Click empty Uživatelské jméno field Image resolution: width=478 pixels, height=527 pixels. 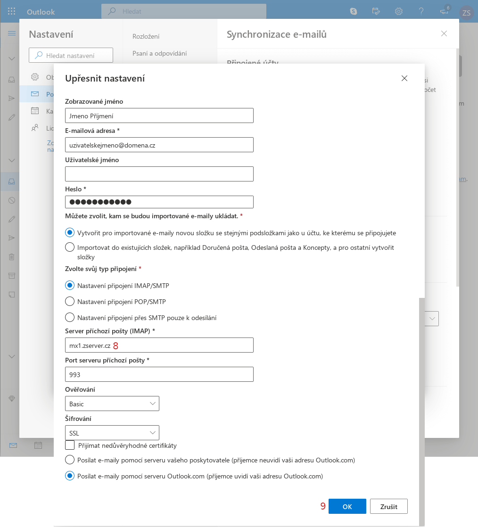tap(159, 174)
